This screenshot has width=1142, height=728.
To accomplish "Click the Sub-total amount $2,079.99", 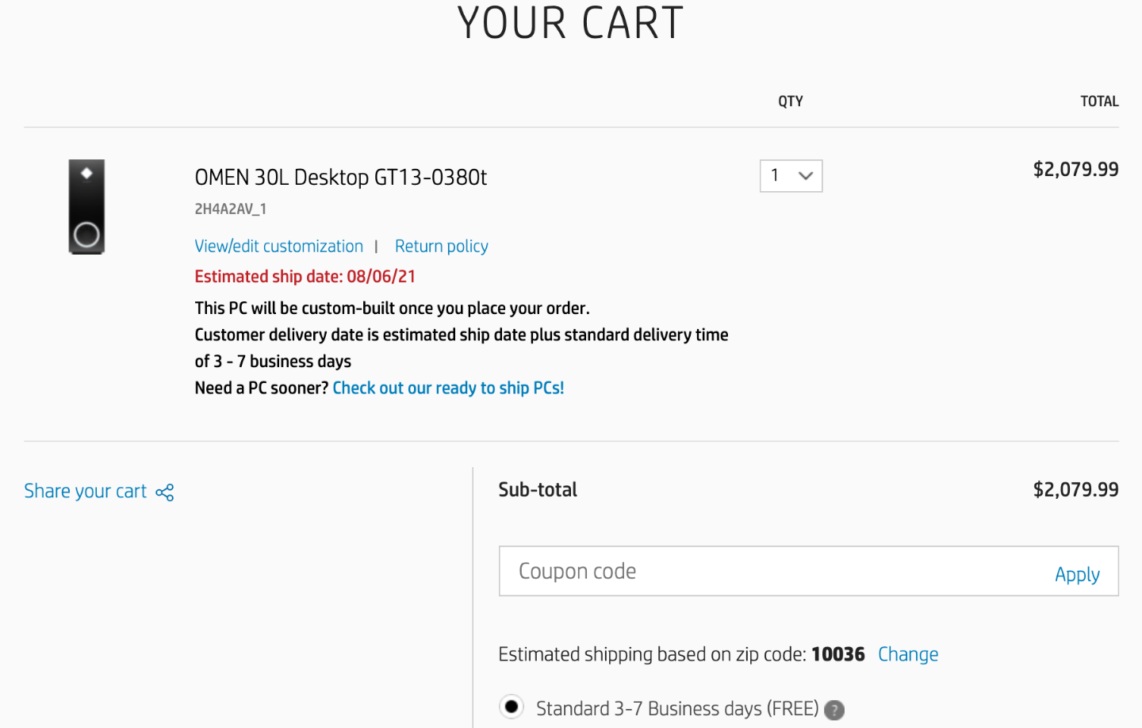I will point(1075,489).
